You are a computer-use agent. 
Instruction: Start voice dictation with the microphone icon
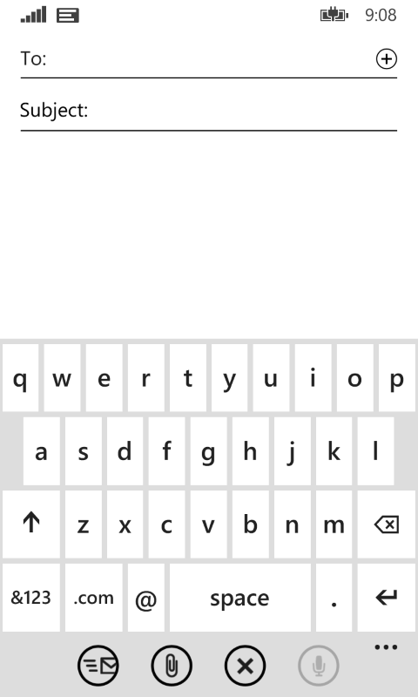tap(318, 666)
